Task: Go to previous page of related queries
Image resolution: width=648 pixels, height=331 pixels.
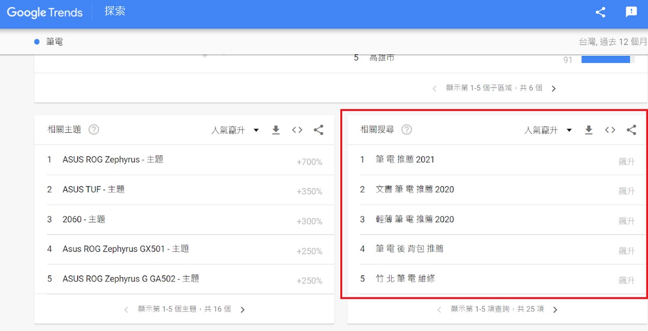Action: [439, 310]
